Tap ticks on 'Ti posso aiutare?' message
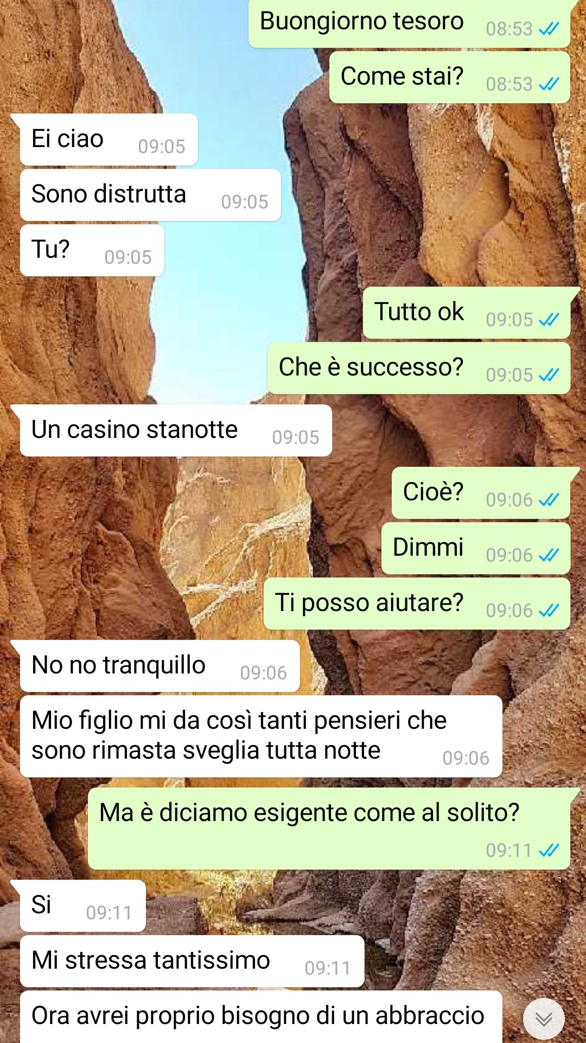This screenshot has height=1043, width=586. 549,610
